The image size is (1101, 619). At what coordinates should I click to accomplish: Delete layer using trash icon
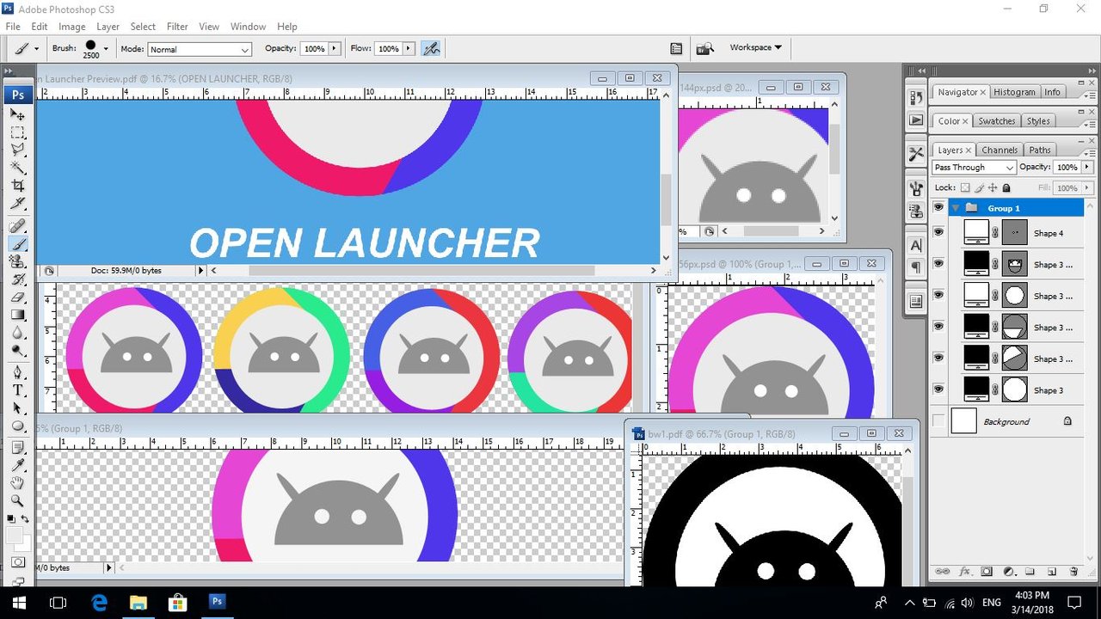(1073, 572)
